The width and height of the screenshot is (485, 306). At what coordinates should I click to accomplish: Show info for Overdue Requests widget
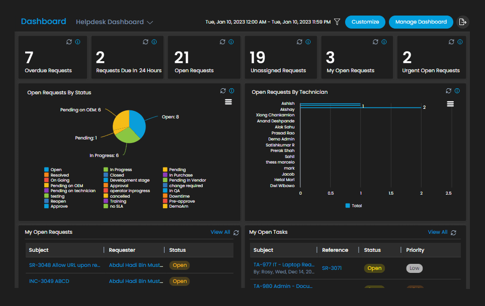click(77, 42)
